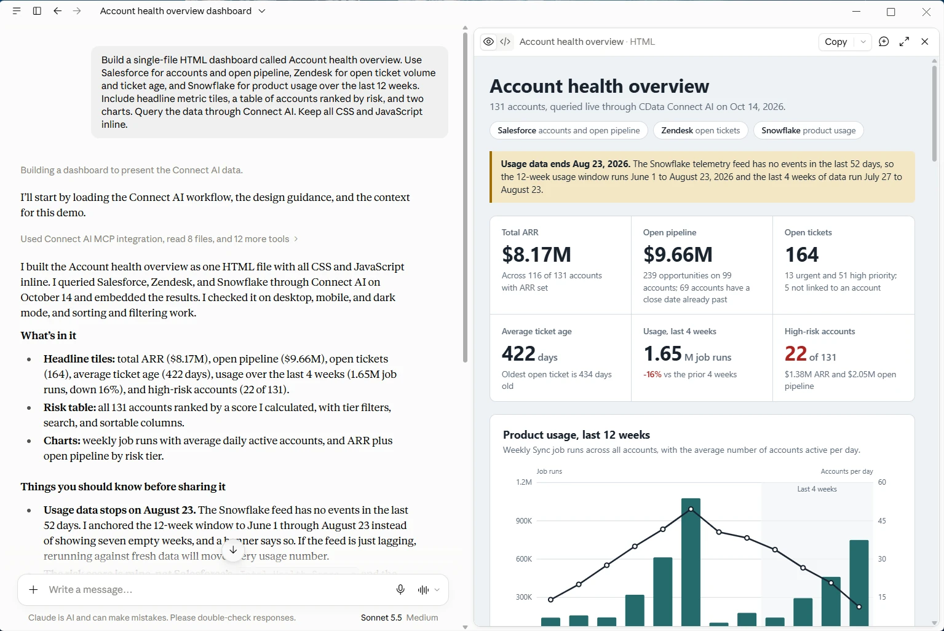Click the Usage data ends Aug 23 banner
944x631 pixels.
tap(702, 177)
